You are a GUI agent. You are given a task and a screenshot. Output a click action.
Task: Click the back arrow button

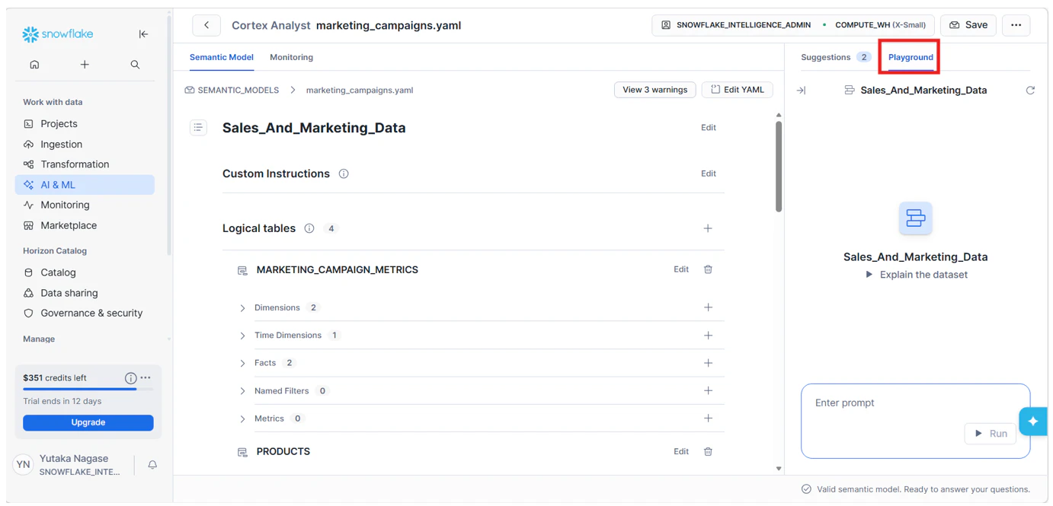coord(206,25)
